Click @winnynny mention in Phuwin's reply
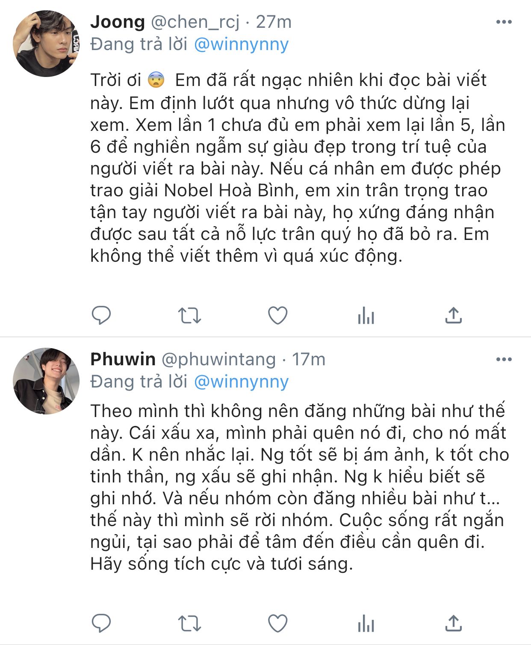This screenshot has width=531, height=645. (241, 382)
